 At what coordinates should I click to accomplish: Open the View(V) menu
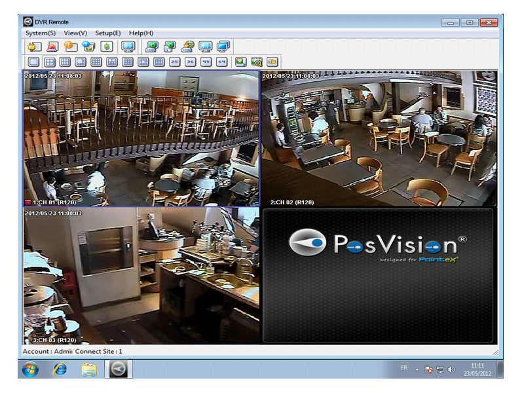(75, 33)
